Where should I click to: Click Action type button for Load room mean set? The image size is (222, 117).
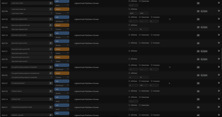click(62, 9)
